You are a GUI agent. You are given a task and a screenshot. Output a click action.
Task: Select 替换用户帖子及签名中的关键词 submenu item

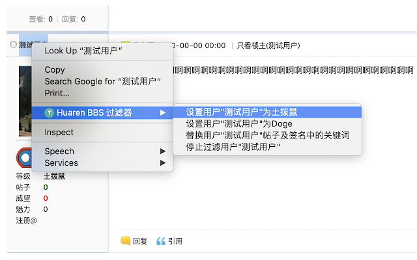[267, 135]
